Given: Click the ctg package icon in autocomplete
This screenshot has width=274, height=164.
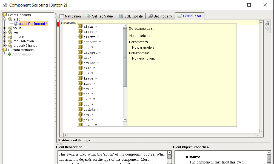Looking at the screenshot, I should click(80, 47).
